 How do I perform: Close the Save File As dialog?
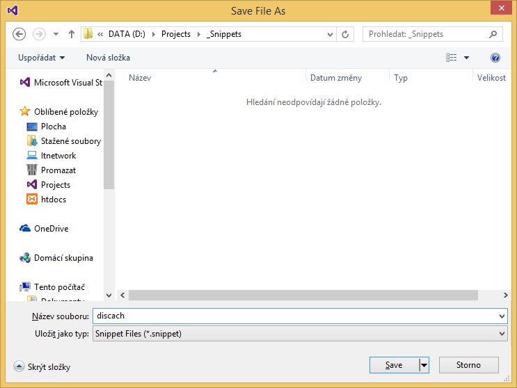click(x=501, y=8)
